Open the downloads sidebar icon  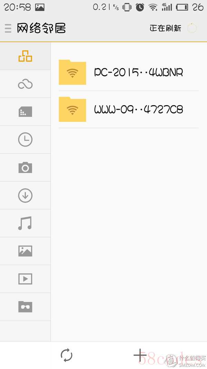25,195
